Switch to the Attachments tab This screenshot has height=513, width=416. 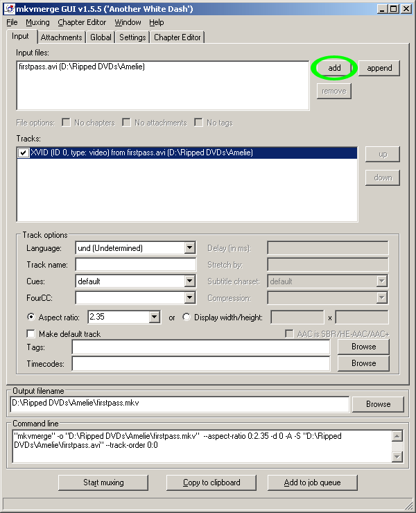click(61, 37)
